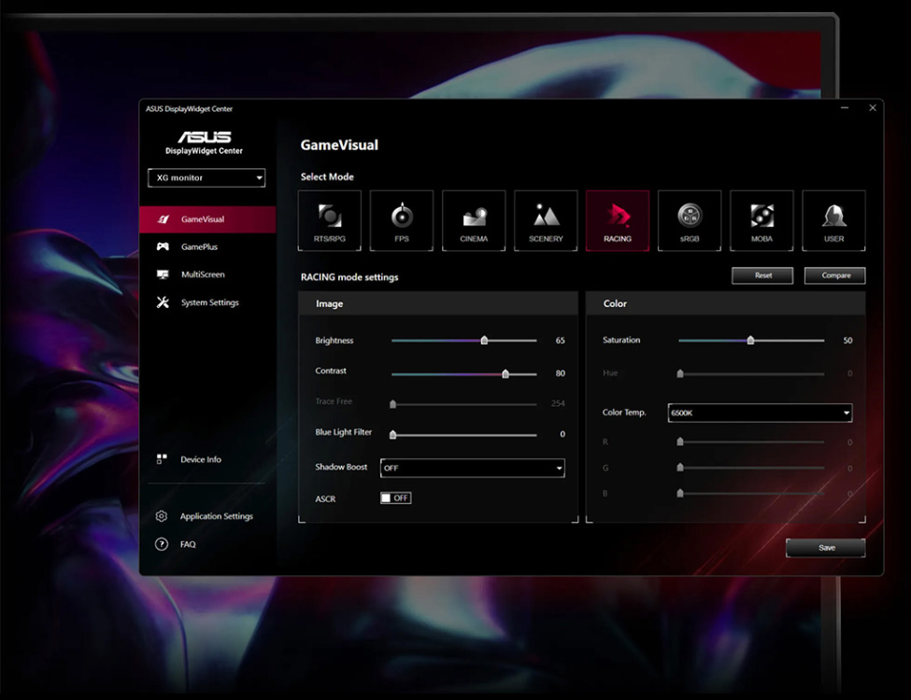Click the Image panel header

pos(438,303)
